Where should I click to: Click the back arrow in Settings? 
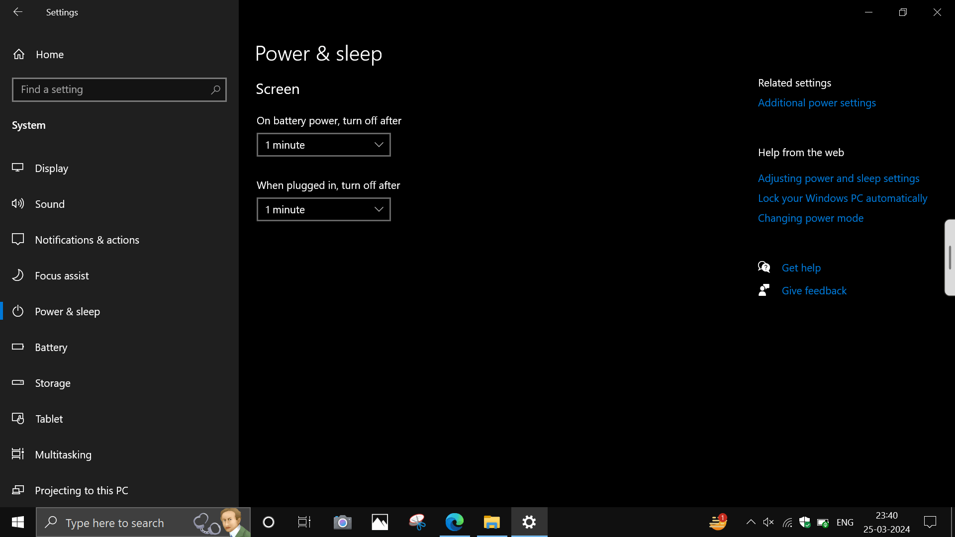pyautogui.click(x=18, y=12)
